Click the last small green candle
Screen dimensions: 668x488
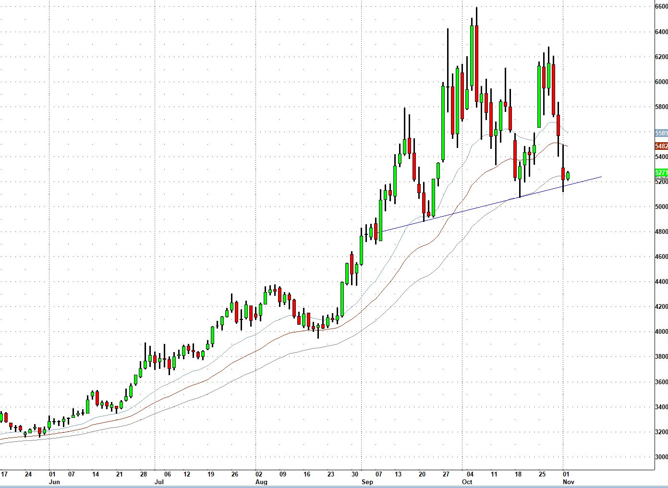[x=568, y=175]
